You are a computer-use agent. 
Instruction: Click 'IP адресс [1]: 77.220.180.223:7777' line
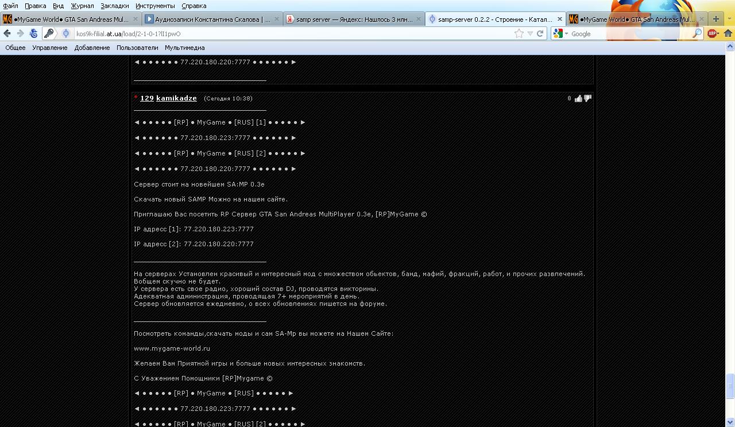click(194, 229)
